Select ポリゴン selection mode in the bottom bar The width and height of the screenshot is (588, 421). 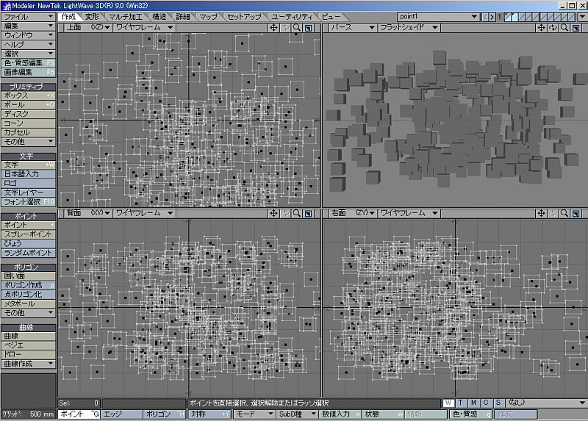163,414
